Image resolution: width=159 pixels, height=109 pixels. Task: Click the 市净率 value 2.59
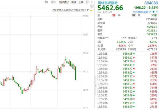pos(154,38)
